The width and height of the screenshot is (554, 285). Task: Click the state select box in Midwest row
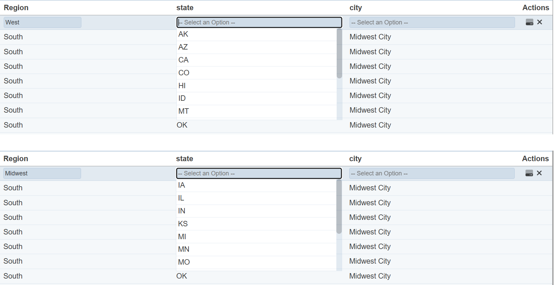[x=259, y=173]
